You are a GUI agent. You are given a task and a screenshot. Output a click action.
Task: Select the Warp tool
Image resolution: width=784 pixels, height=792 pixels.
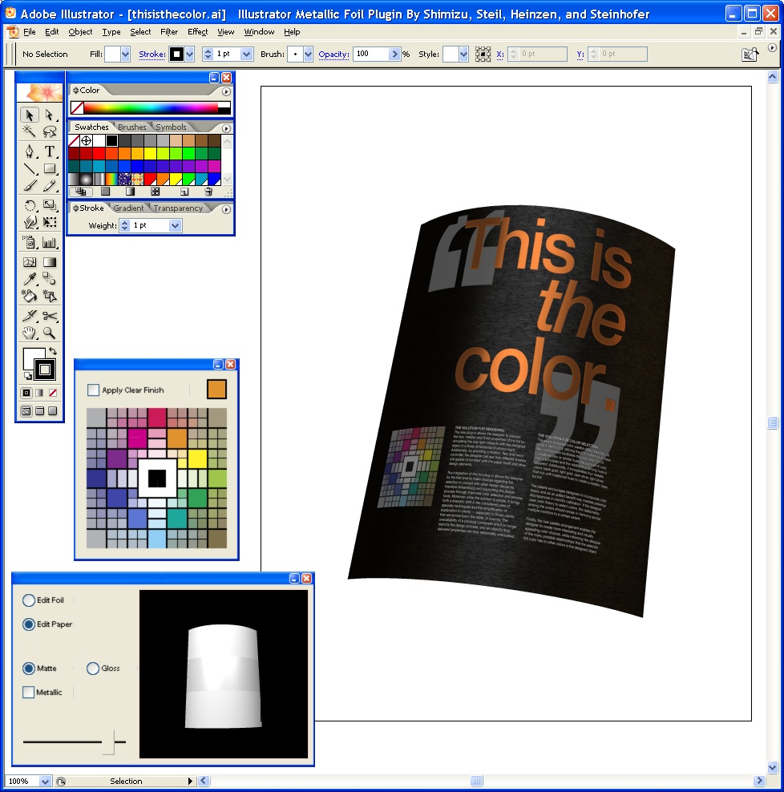click(30, 222)
